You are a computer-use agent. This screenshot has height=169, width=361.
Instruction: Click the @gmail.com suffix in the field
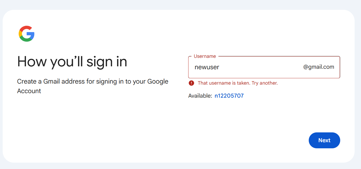319,67
